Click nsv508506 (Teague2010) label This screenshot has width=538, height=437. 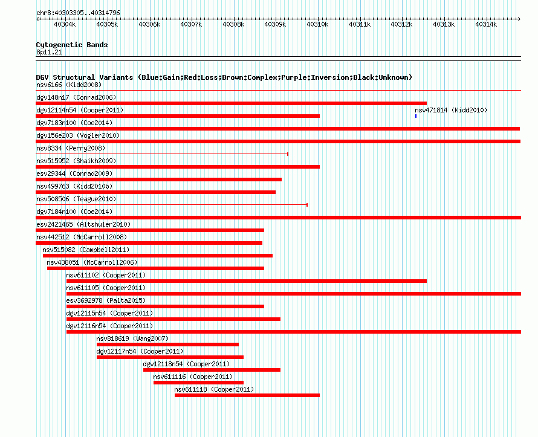coord(76,199)
